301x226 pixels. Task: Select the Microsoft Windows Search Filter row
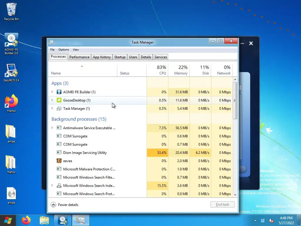click(141, 177)
